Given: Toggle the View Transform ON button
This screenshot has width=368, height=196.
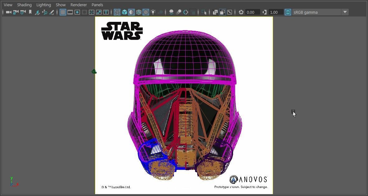Looking at the screenshot, I should click(288, 12).
